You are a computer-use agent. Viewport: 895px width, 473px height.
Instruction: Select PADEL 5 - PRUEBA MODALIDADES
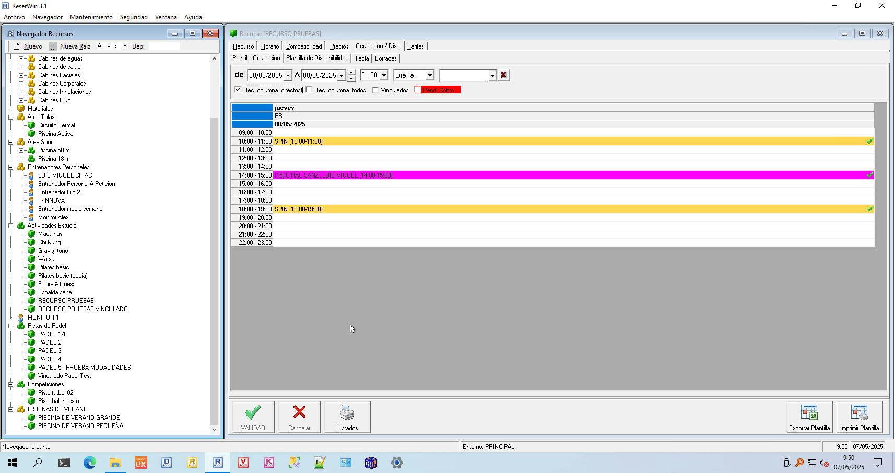coord(85,368)
